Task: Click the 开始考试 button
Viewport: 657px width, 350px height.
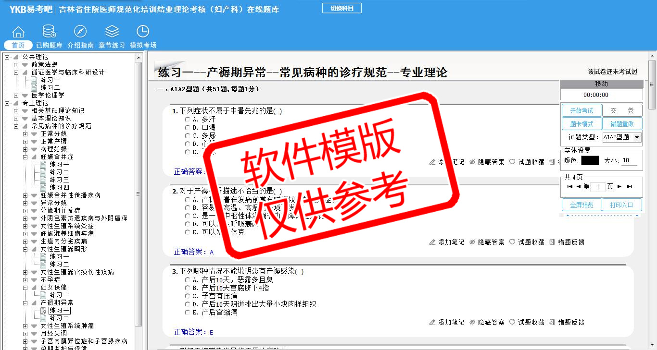Action: click(581, 111)
